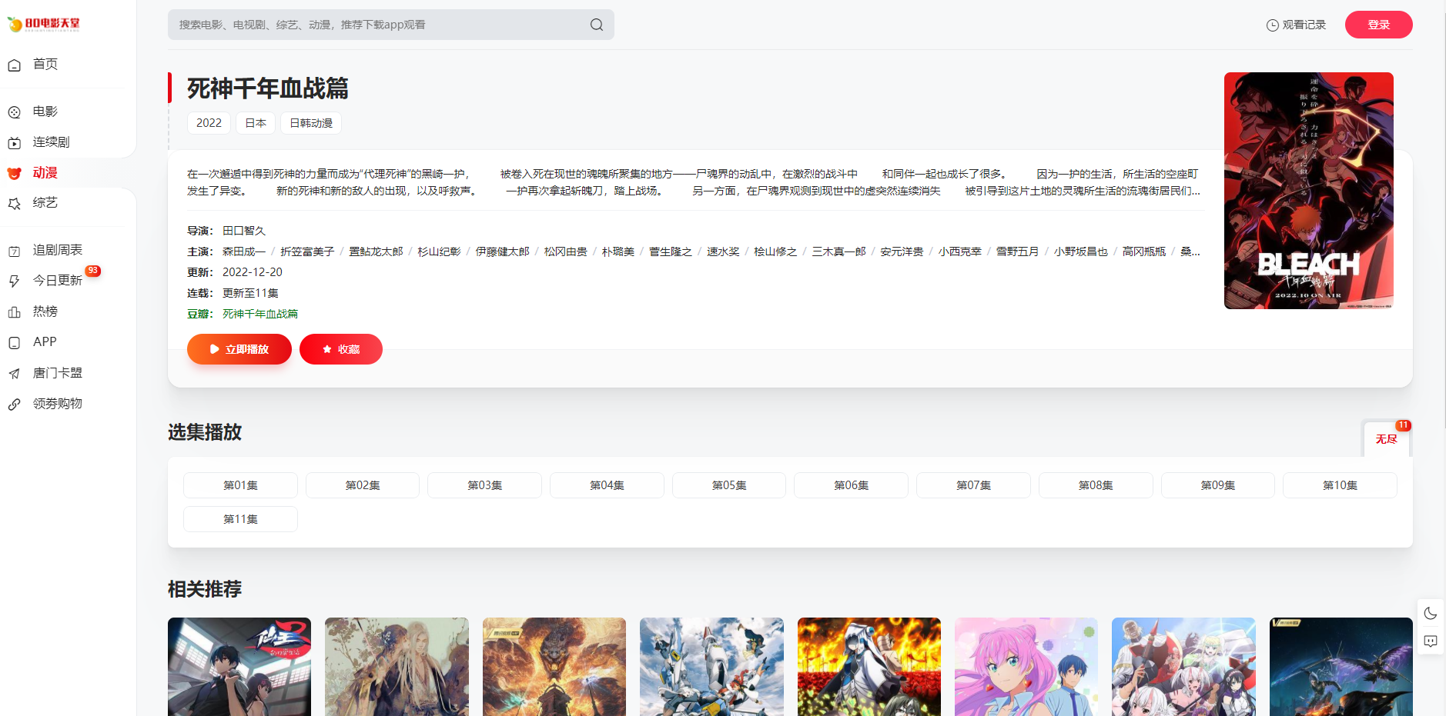Click the 动漫 red bear icon
1446x716 pixels.
14,173
